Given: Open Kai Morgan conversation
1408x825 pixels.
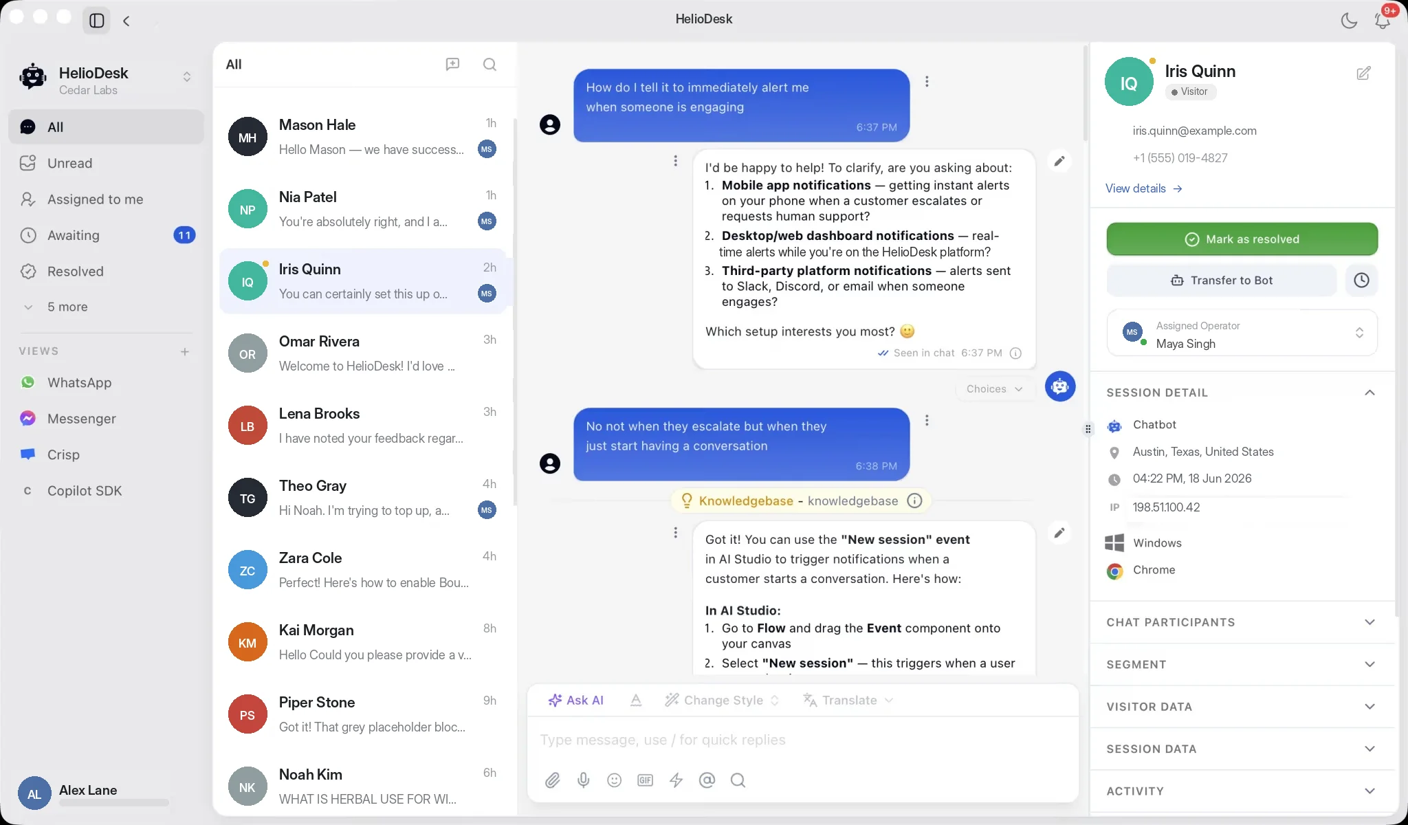Looking at the screenshot, I should click(x=363, y=642).
